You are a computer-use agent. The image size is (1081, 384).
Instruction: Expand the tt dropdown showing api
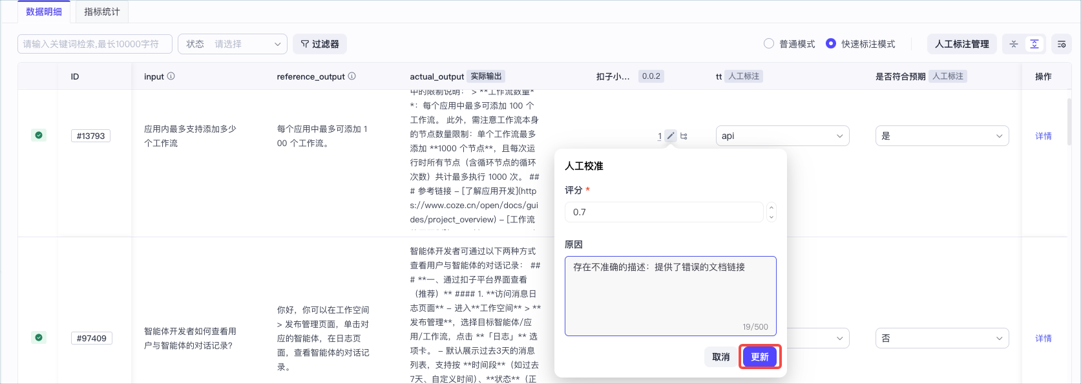782,136
